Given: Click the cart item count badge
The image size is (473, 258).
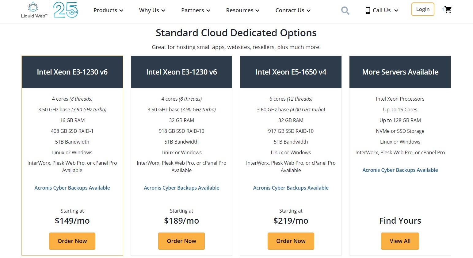Looking at the screenshot, I should click(x=442, y=9).
